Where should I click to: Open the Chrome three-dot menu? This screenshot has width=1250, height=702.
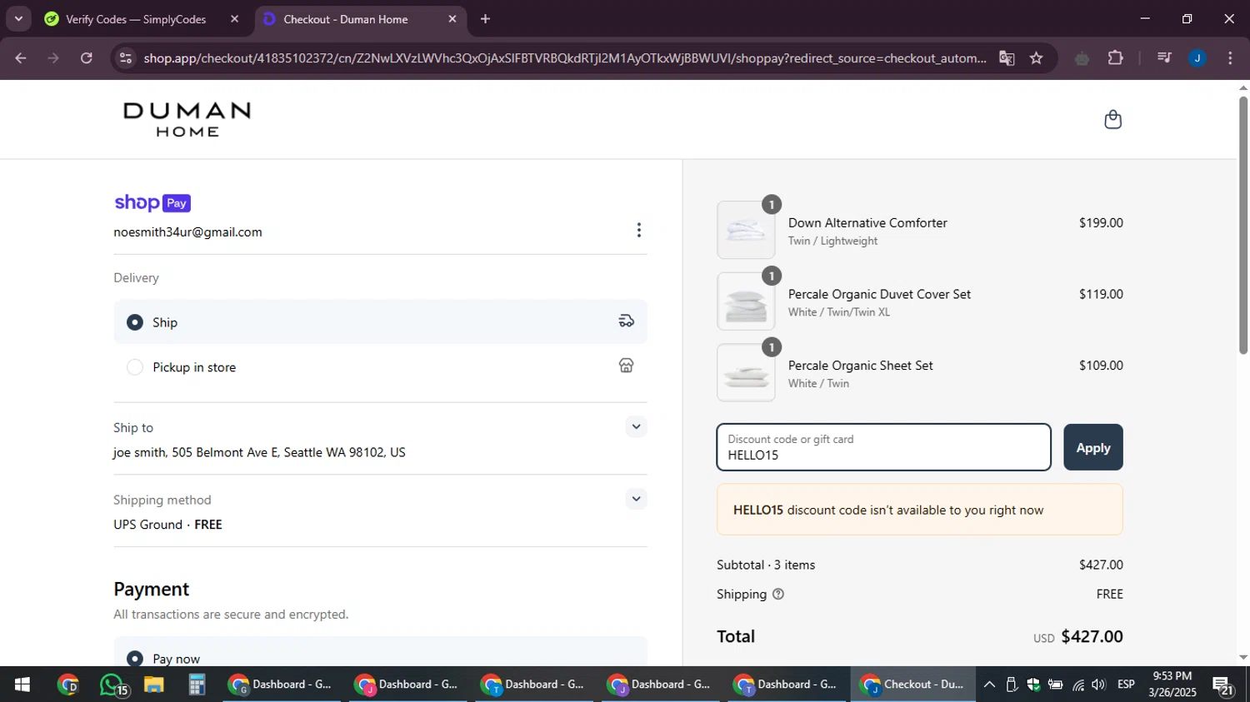(x=1230, y=58)
